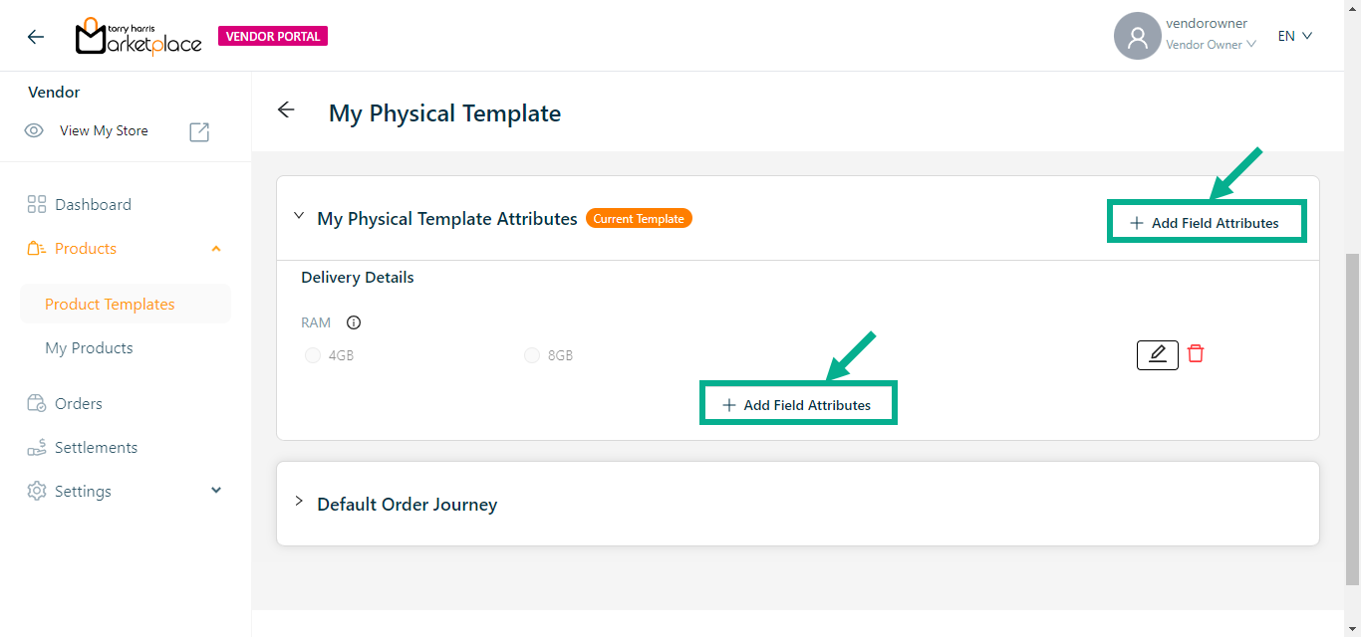Click the top-right Add Field Attributes button

point(1205,223)
